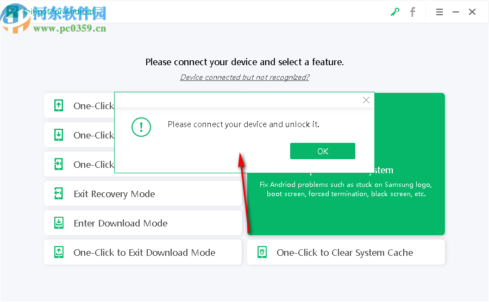Click the Enter Download Mode icon
Viewport: 489px width, 302px height.
click(59, 223)
